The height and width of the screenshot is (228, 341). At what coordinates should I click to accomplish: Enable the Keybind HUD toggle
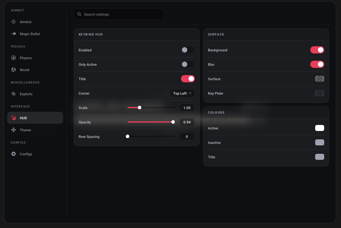188,50
